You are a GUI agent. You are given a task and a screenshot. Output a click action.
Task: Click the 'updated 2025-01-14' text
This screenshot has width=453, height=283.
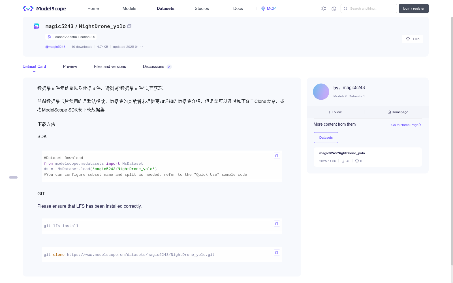(x=128, y=47)
